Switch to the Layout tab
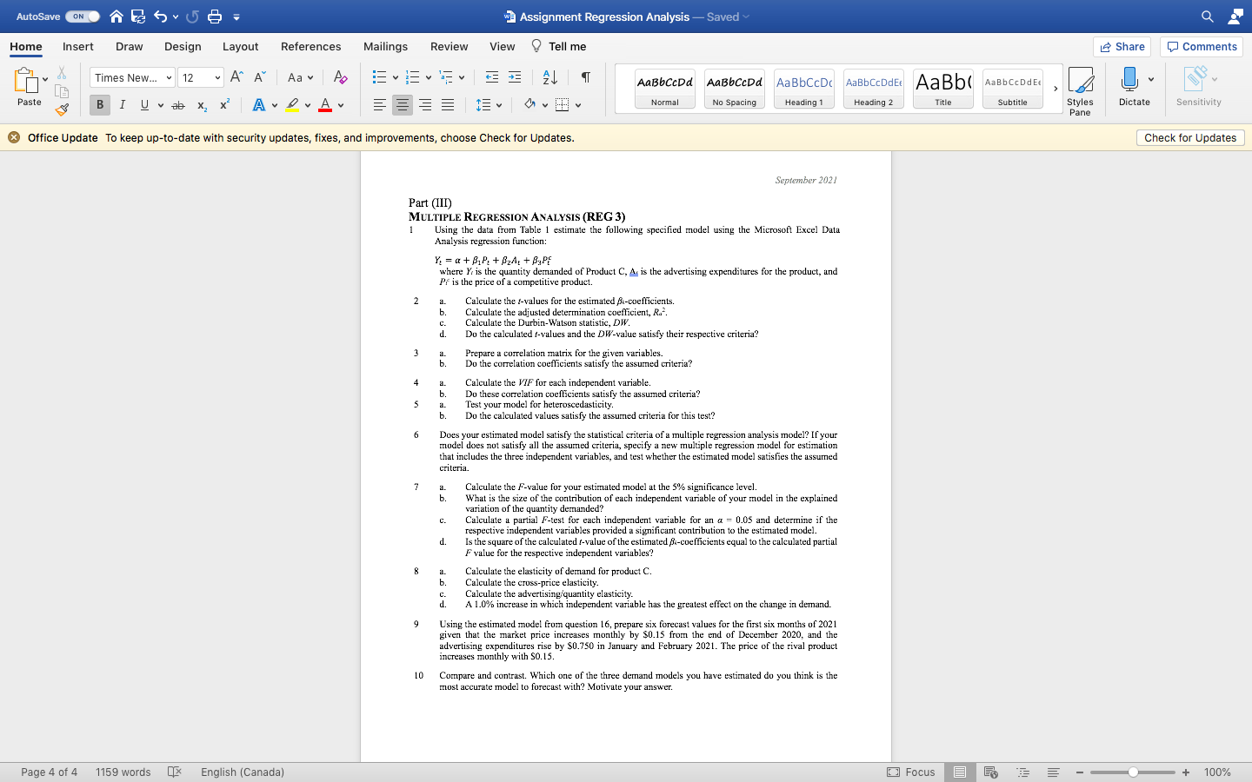1252x782 pixels. (240, 47)
